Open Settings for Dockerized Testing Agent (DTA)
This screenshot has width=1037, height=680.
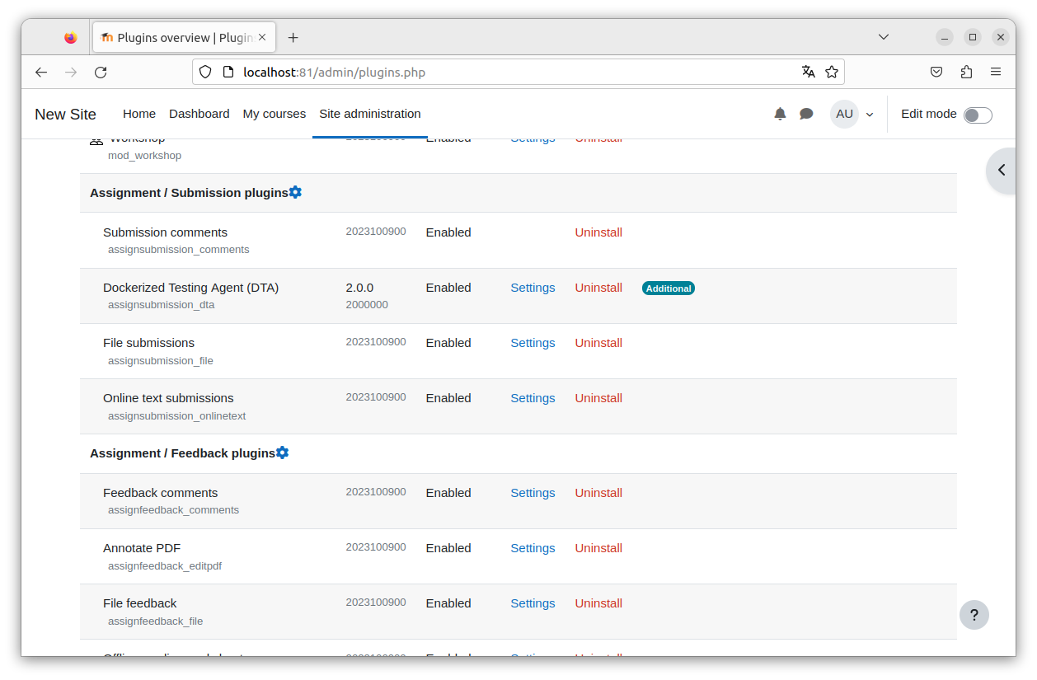[x=533, y=288]
